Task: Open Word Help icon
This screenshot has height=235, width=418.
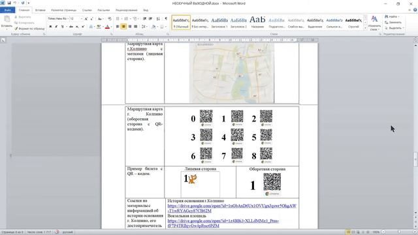Action: click(415, 10)
